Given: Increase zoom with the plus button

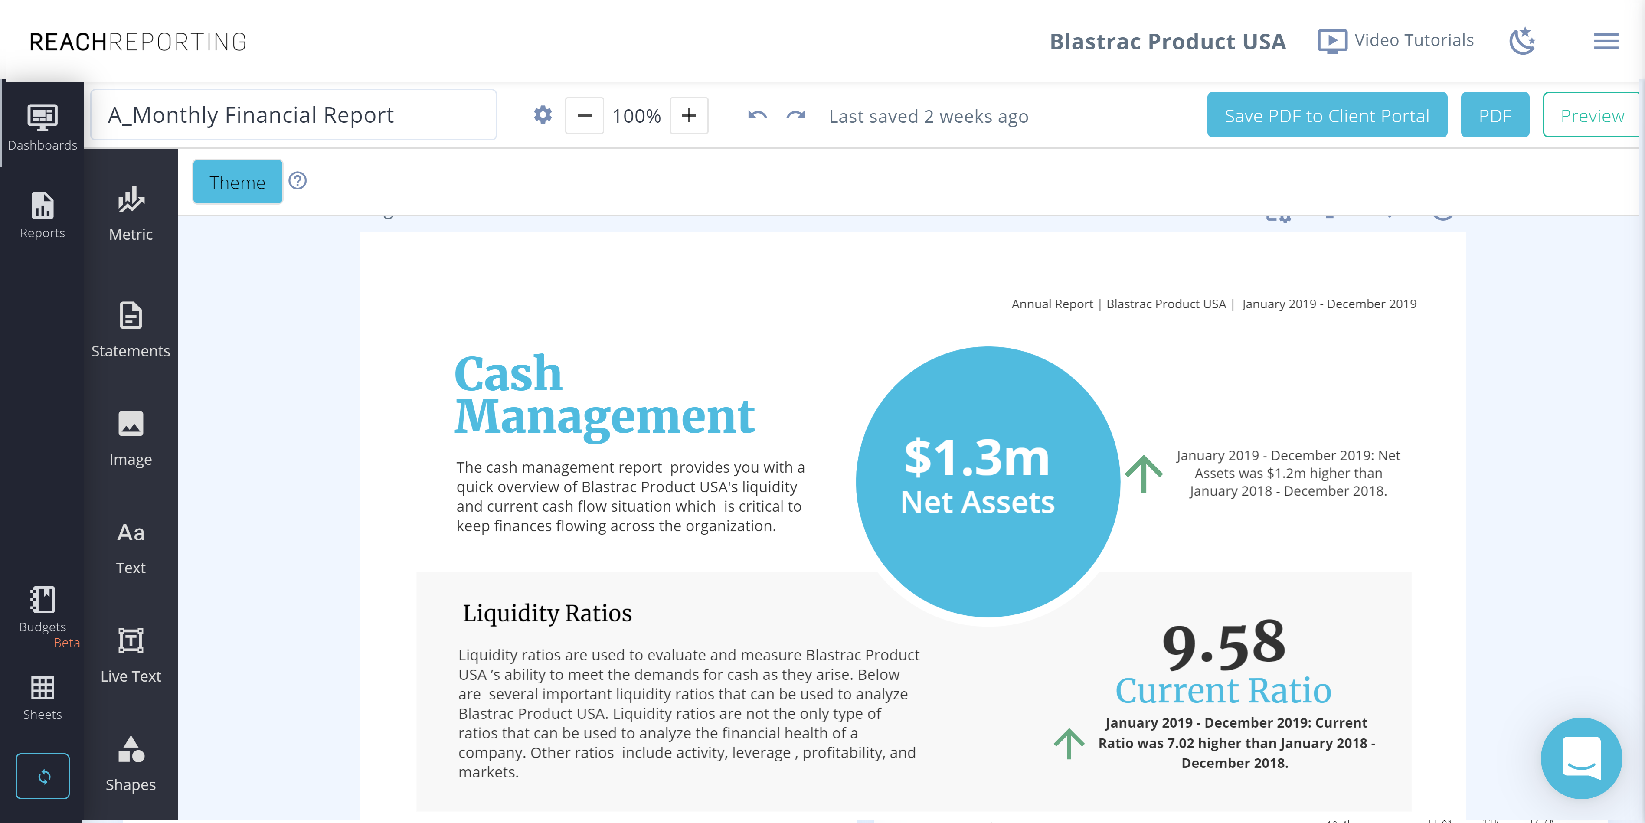Looking at the screenshot, I should coord(689,116).
